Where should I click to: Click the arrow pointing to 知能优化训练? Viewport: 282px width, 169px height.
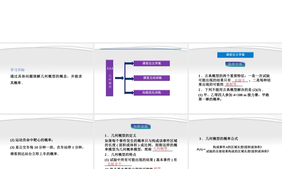129,93
